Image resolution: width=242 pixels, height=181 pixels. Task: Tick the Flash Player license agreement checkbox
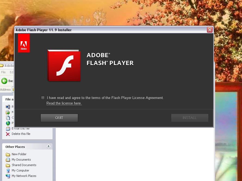tap(43, 98)
